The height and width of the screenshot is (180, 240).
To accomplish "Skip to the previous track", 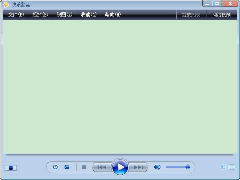I will pos(102,167).
